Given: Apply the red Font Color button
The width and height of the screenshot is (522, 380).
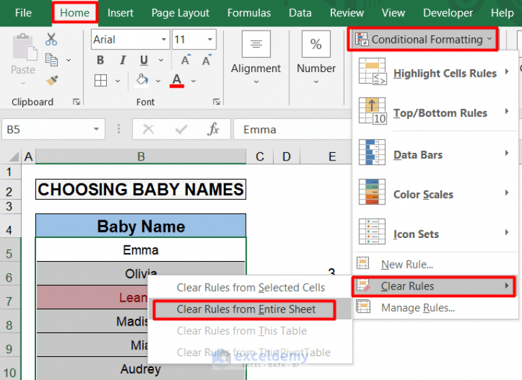Looking at the screenshot, I should [x=177, y=80].
